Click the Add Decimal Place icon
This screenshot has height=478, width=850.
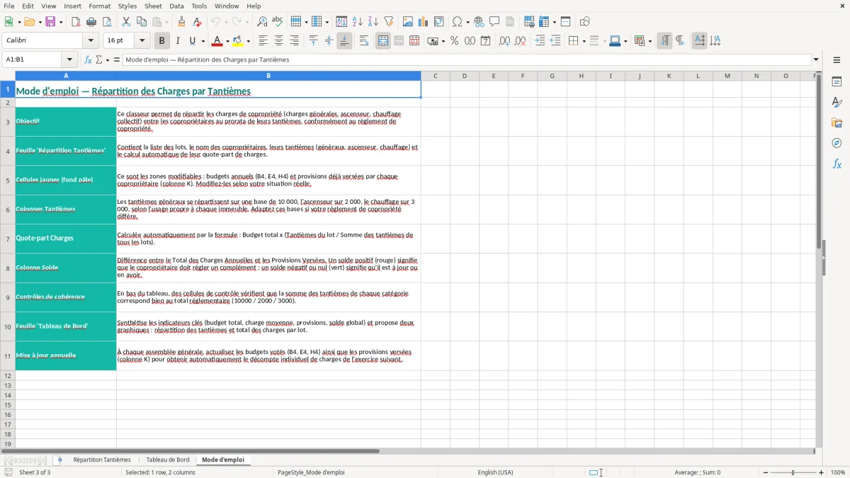tap(504, 41)
